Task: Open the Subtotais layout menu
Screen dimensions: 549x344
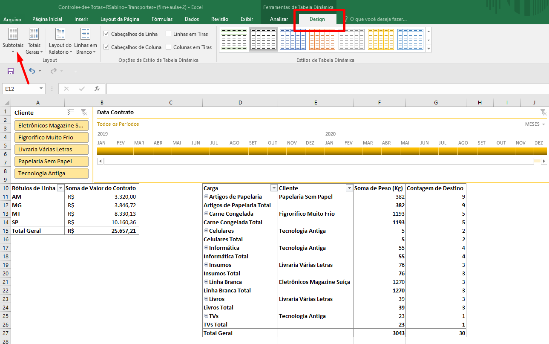Action: (x=13, y=41)
